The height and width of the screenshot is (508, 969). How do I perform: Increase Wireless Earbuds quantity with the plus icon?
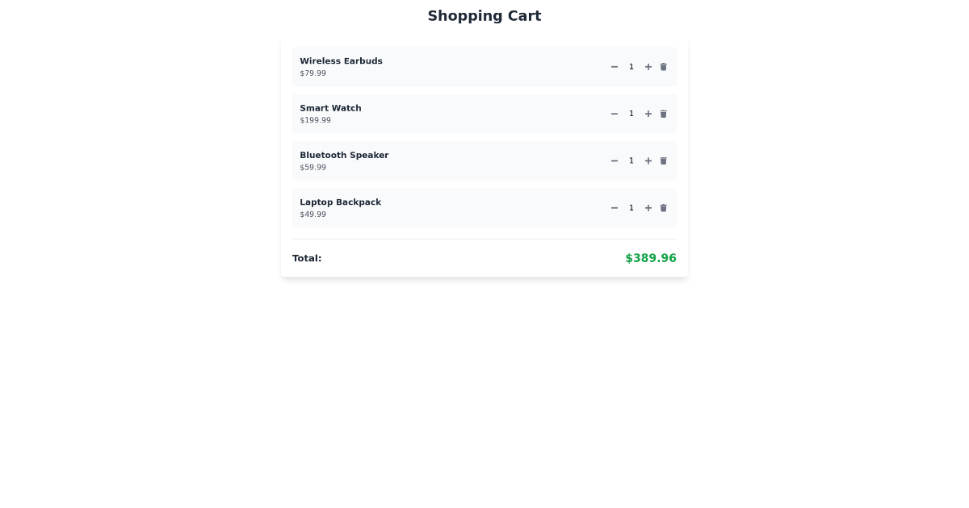pyautogui.click(x=648, y=67)
